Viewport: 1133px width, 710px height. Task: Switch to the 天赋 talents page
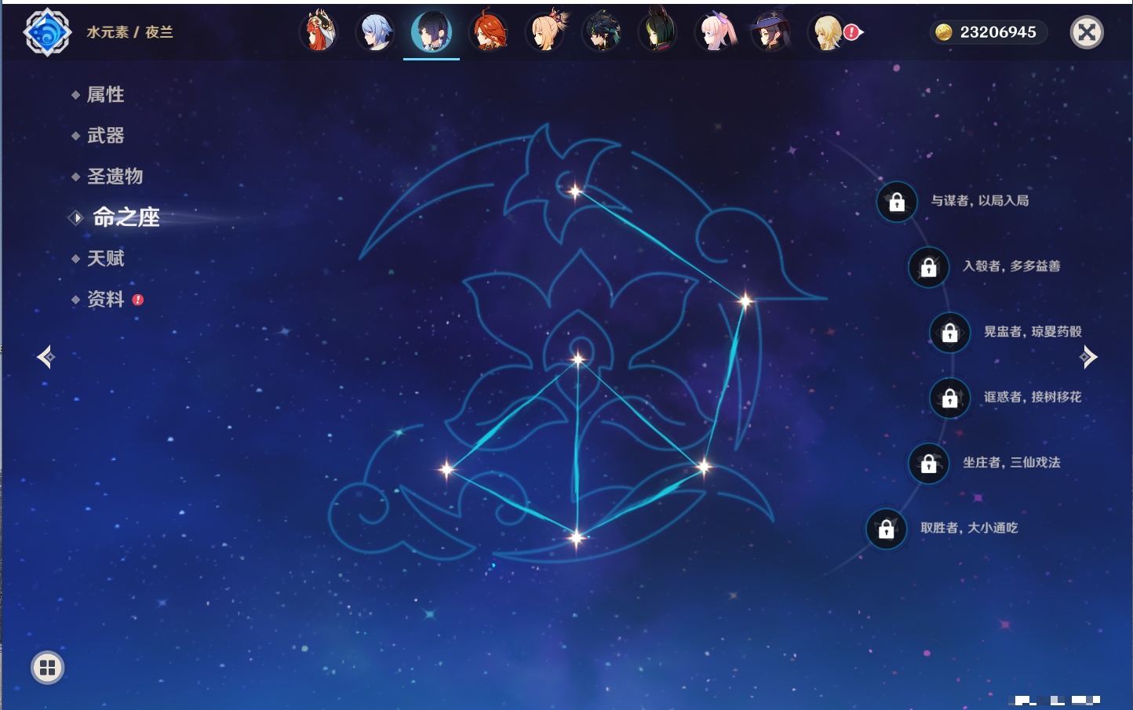pos(105,258)
